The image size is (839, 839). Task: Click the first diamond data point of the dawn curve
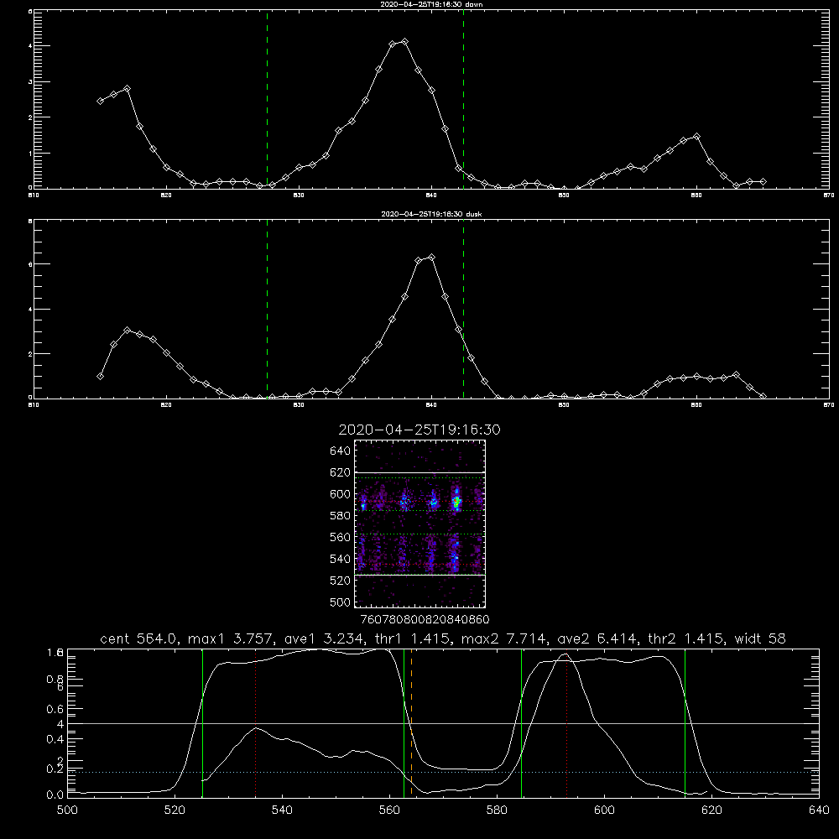click(100, 102)
